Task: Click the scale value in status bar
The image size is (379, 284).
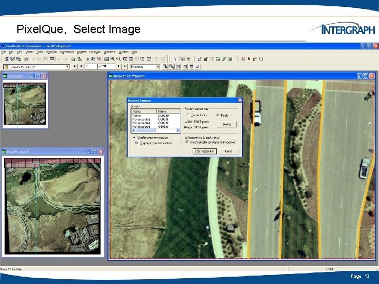Action: [x=329, y=269]
